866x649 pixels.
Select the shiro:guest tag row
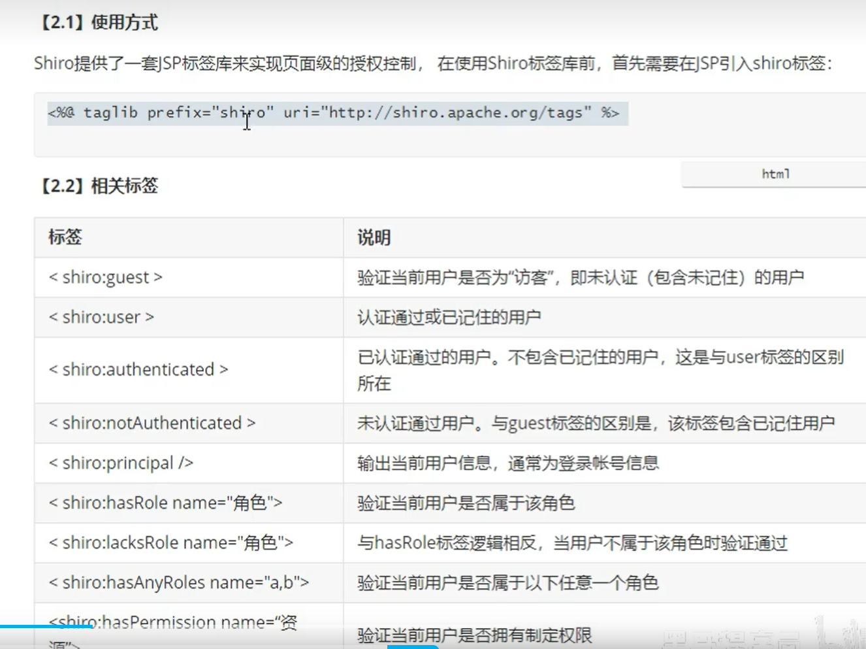tap(103, 277)
